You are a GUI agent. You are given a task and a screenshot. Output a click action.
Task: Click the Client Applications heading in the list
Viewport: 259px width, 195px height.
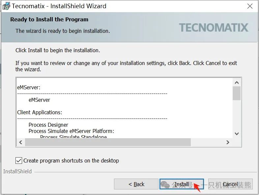click(40, 112)
